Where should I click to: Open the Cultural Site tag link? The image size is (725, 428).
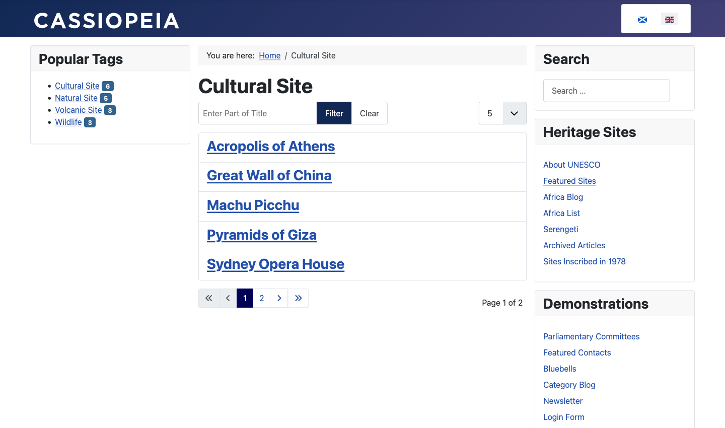pos(77,86)
